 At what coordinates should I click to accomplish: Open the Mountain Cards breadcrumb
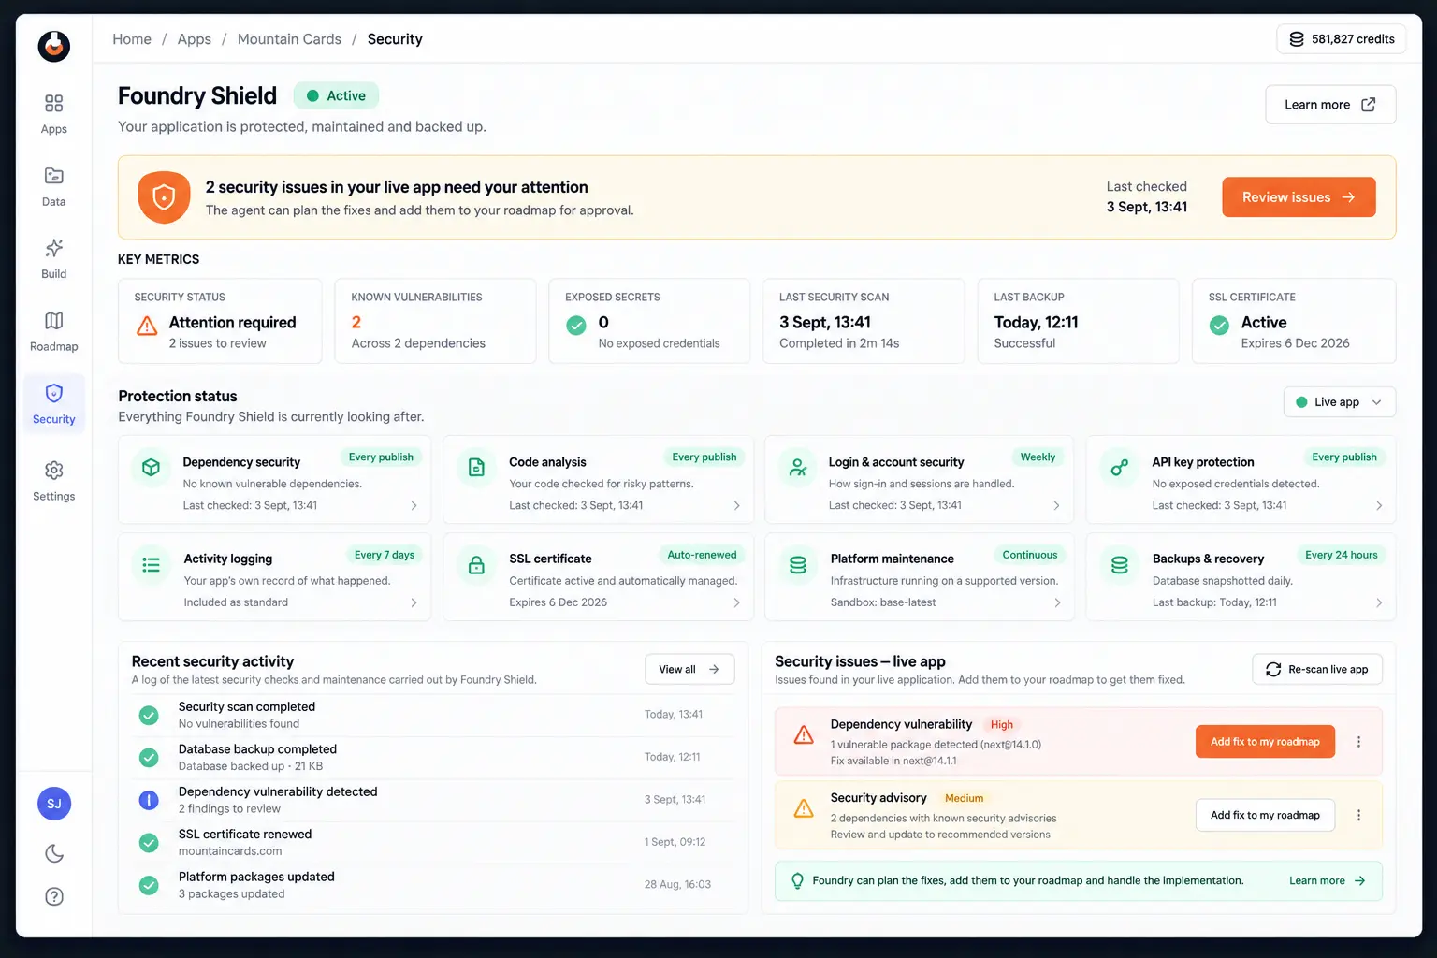(x=289, y=39)
